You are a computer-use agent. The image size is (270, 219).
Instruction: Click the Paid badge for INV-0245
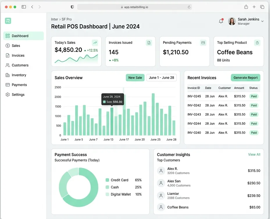point(254,96)
